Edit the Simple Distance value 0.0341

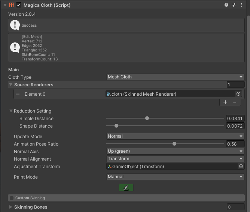tap(235, 119)
